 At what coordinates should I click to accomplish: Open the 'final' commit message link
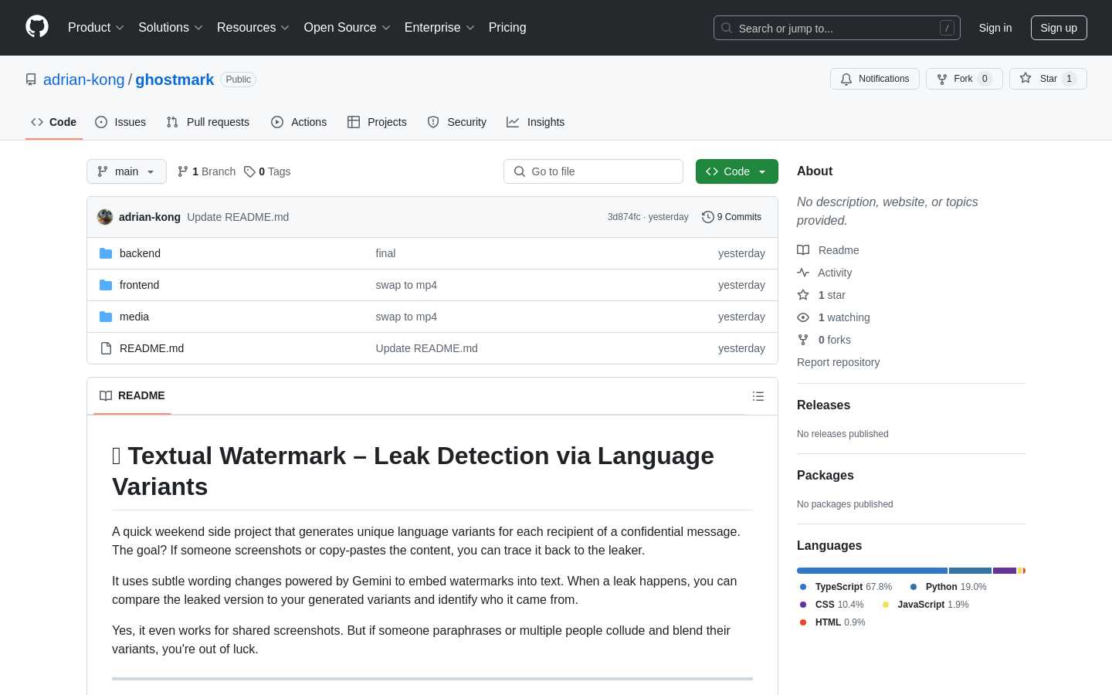pyautogui.click(x=385, y=253)
